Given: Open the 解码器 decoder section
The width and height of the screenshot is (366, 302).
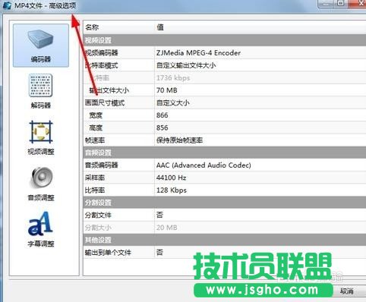Looking at the screenshot, I should (41, 91).
